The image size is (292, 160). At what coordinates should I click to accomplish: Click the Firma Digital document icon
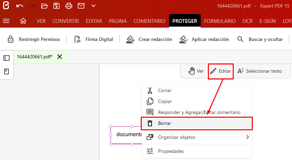tap(77, 39)
